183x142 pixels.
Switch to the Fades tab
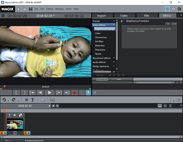coord(124,16)
